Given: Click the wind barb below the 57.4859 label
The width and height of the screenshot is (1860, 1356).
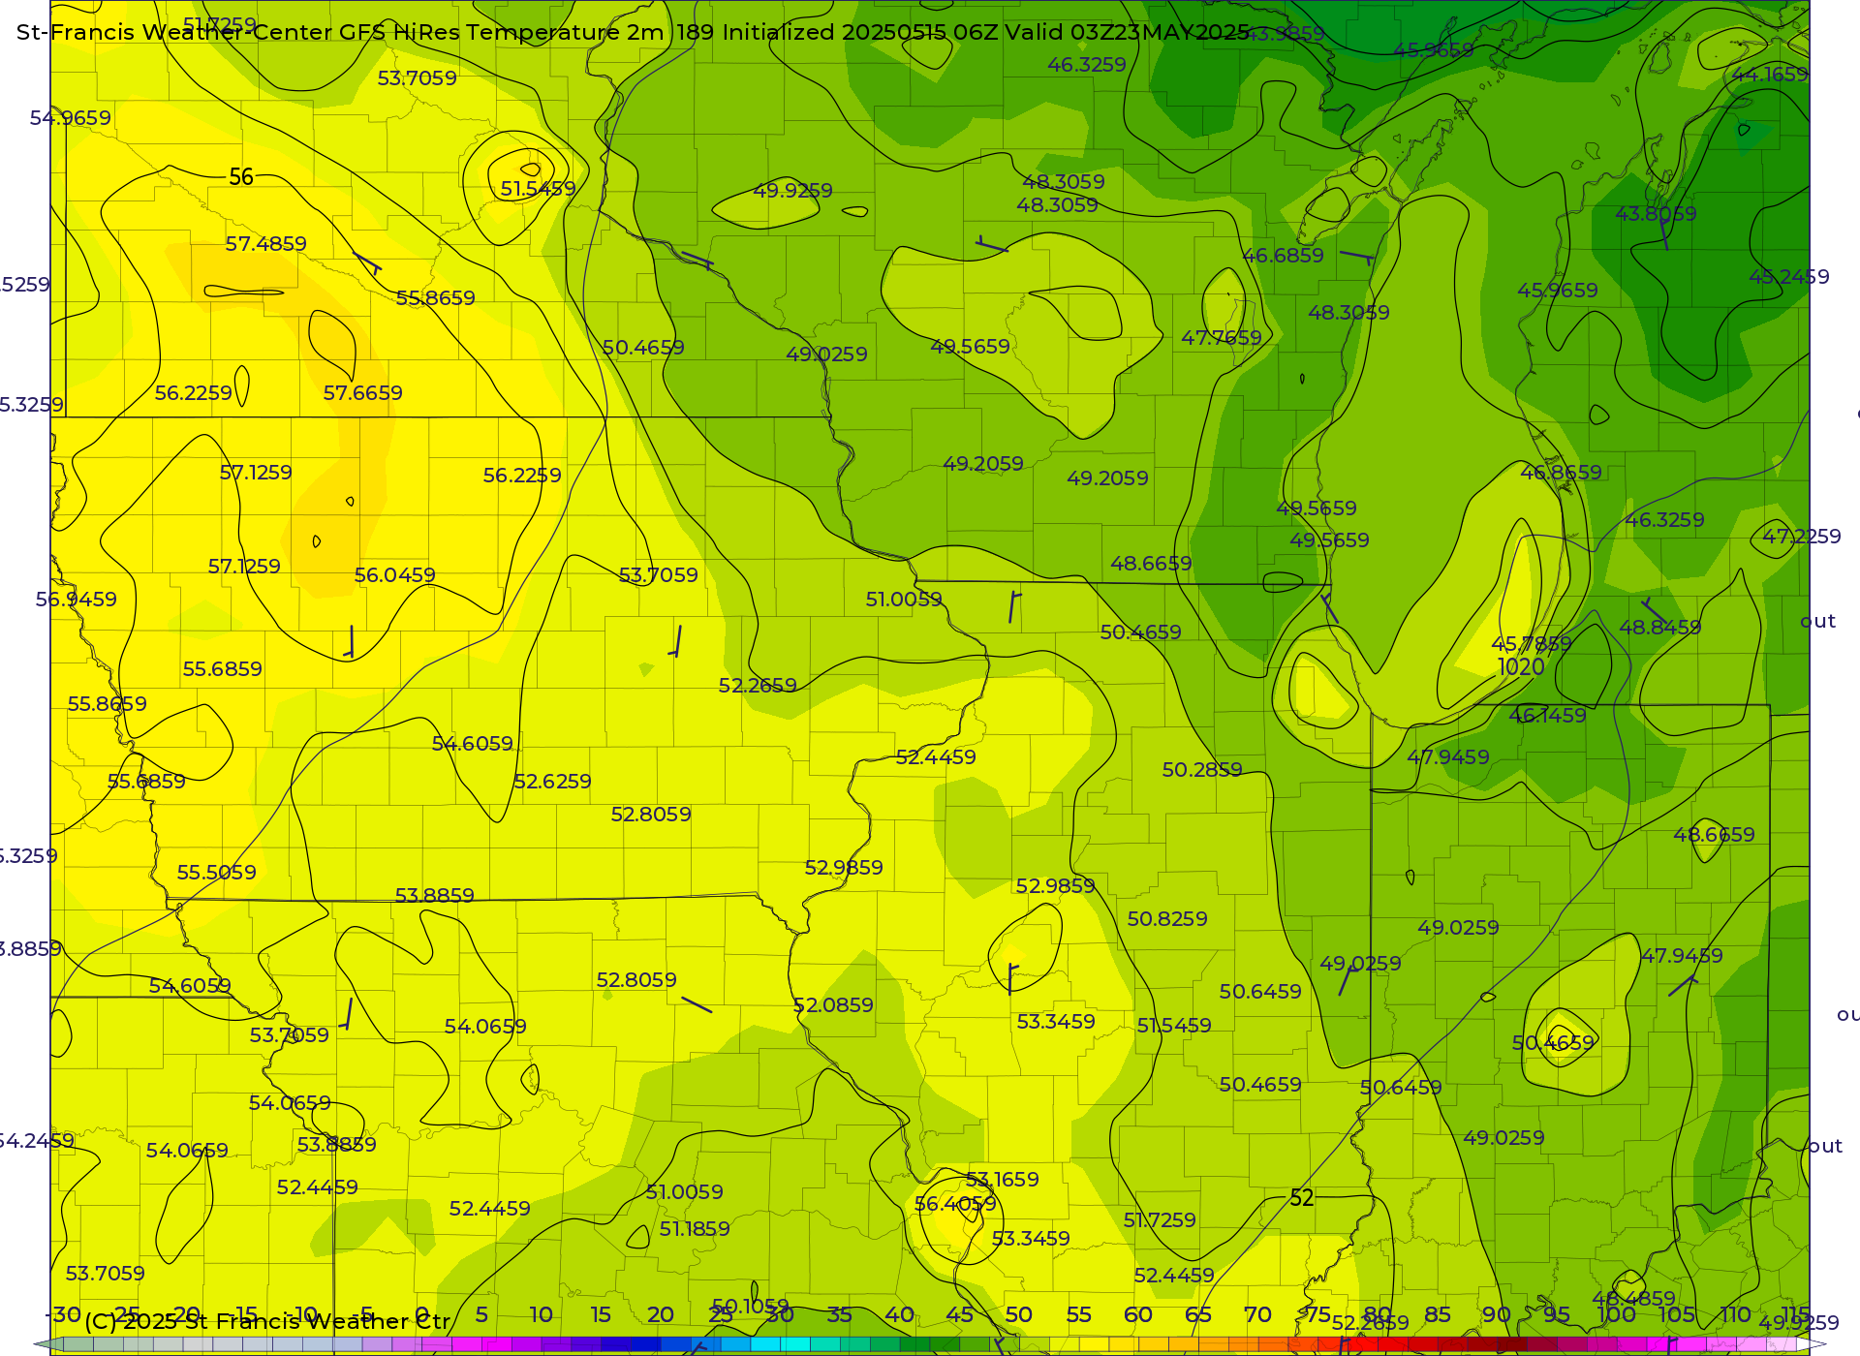Looking at the screenshot, I should (367, 262).
